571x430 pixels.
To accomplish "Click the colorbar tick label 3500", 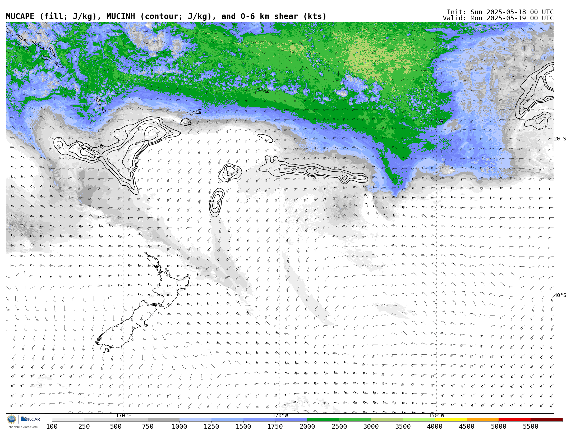I will tap(403, 427).
